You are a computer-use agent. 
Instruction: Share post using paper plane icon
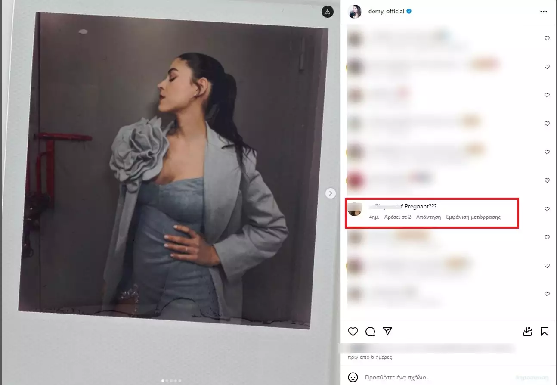pos(387,332)
